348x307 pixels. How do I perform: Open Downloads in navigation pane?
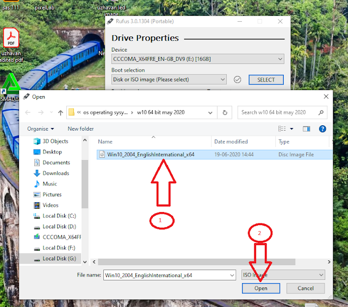click(x=55, y=173)
